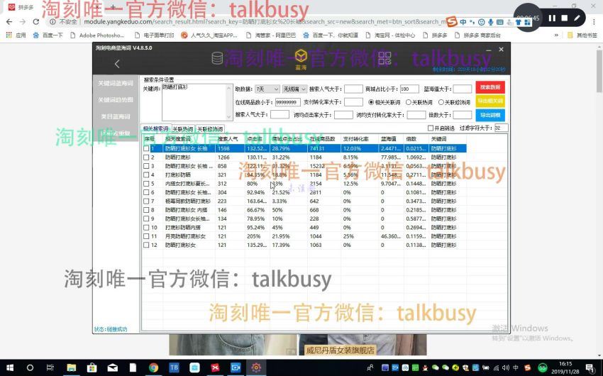603x376 pixels.
Task: Check the box for row 1
Action: pos(146,148)
